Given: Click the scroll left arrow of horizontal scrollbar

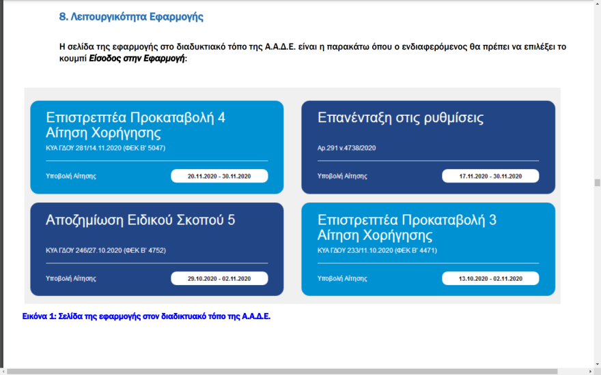Looking at the screenshot, I should pyautogui.click(x=3, y=372).
